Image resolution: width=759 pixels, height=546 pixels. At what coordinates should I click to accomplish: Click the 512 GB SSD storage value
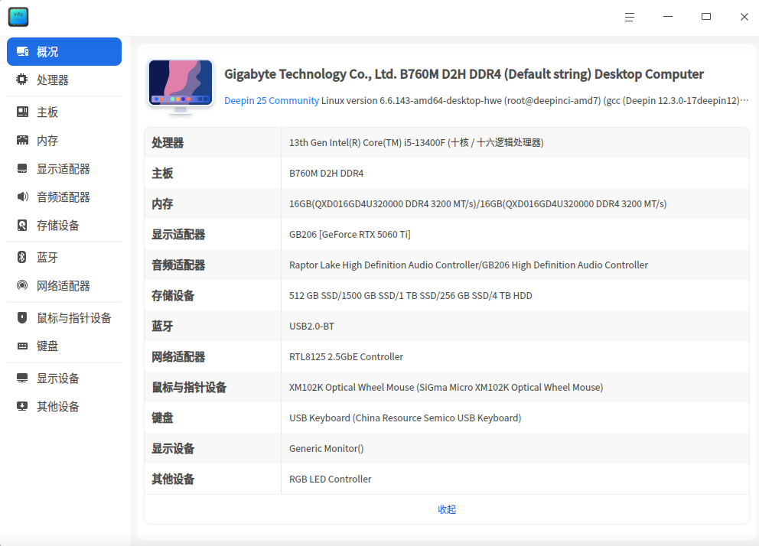click(410, 295)
